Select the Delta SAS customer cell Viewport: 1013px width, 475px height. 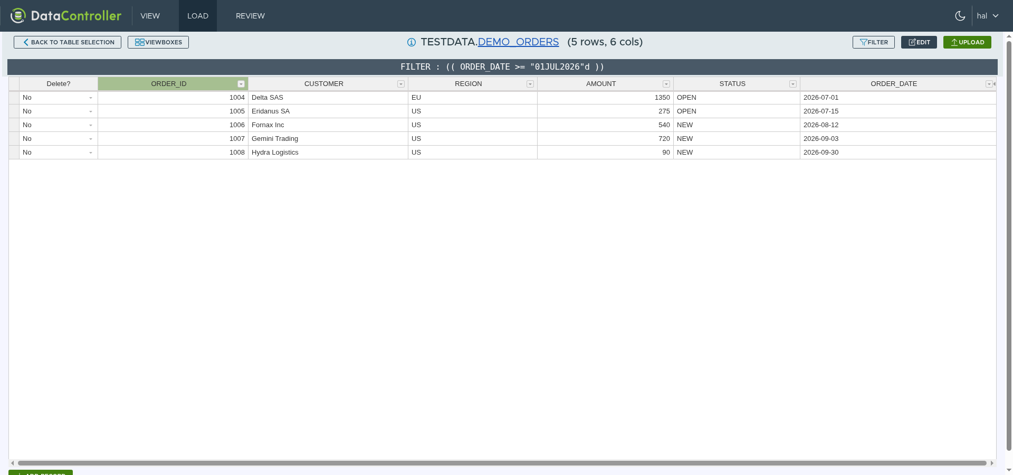tap(328, 98)
